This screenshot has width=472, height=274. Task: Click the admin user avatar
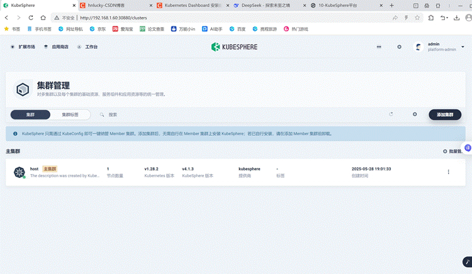pos(418,47)
